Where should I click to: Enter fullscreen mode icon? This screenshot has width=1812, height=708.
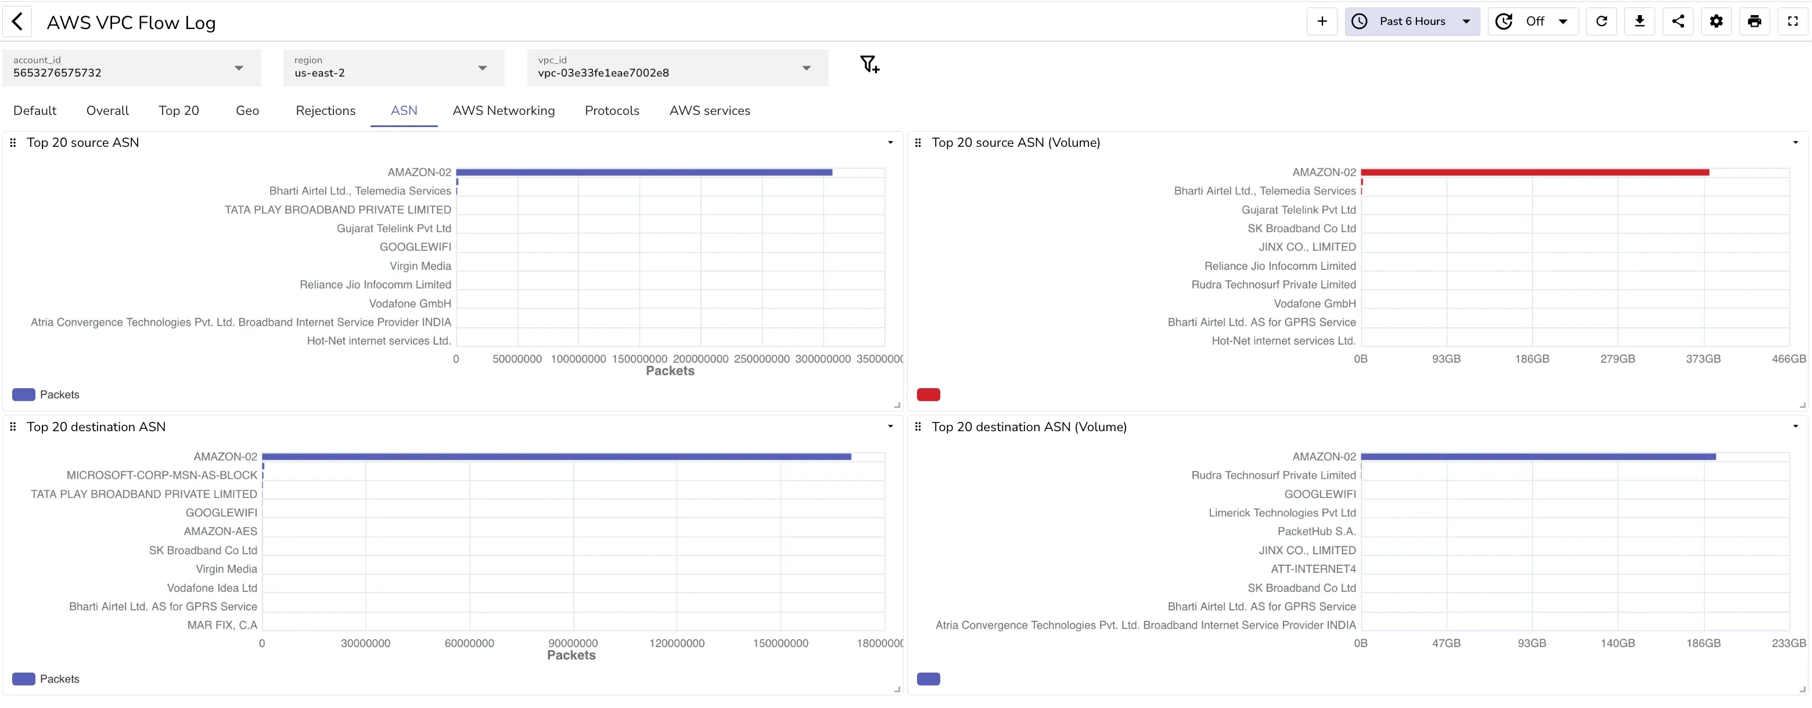1793,22
